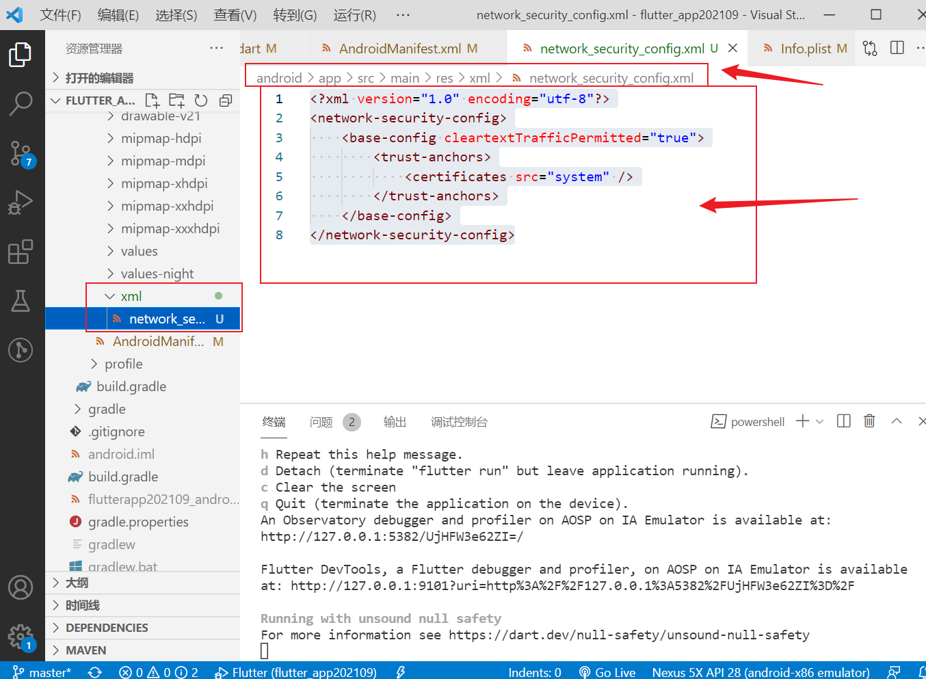This screenshot has height=679, width=926.
Task: Open the Accounts menu icon
Action: tap(21, 587)
